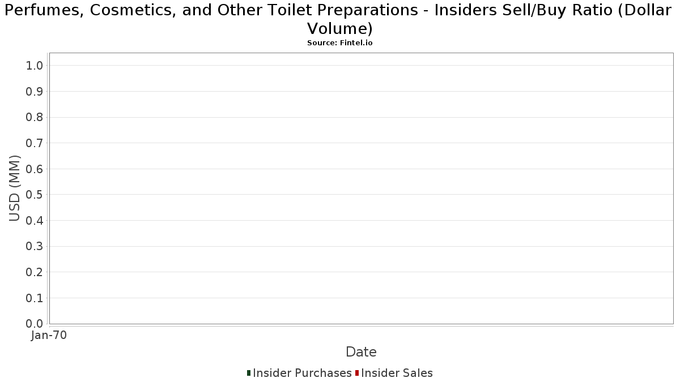Click the Date axis title

pos(361,352)
